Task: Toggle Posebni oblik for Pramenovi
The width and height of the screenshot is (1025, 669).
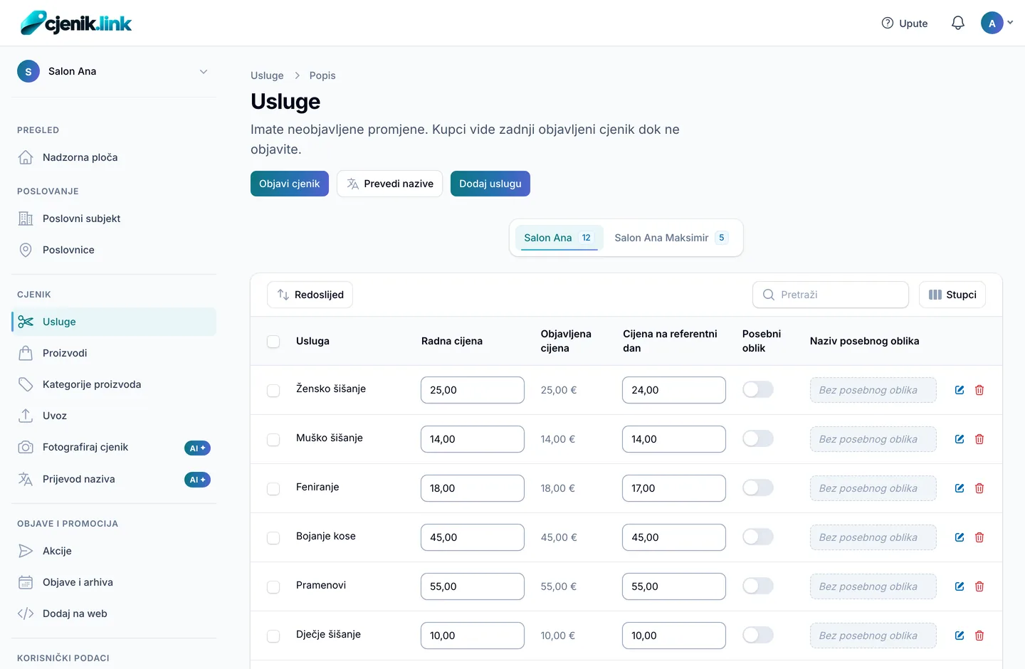Action: point(758,586)
